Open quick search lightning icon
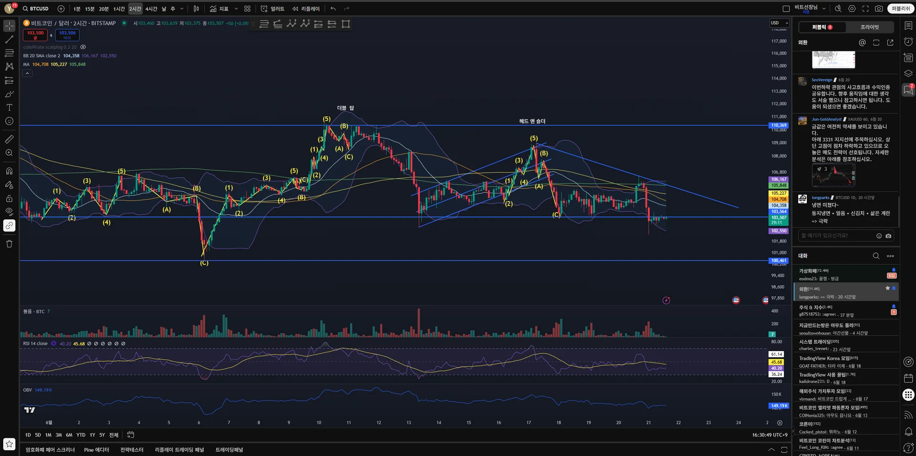 pyautogui.click(x=838, y=9)
